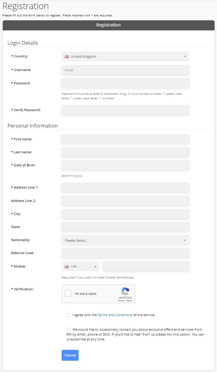
Task: Click the Address Line 1 field
Action: tap(125, 187)
